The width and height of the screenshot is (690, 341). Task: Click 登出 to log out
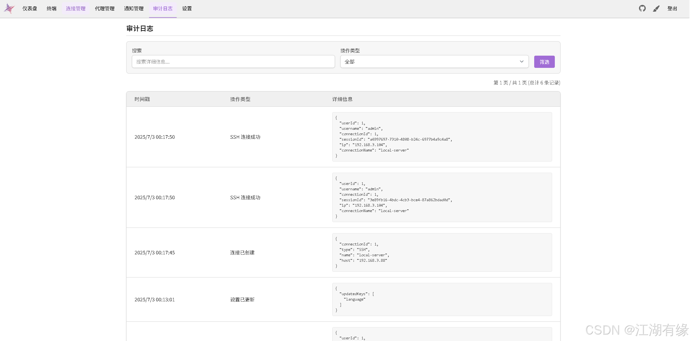pyautogui.click(x=672, y=9)
